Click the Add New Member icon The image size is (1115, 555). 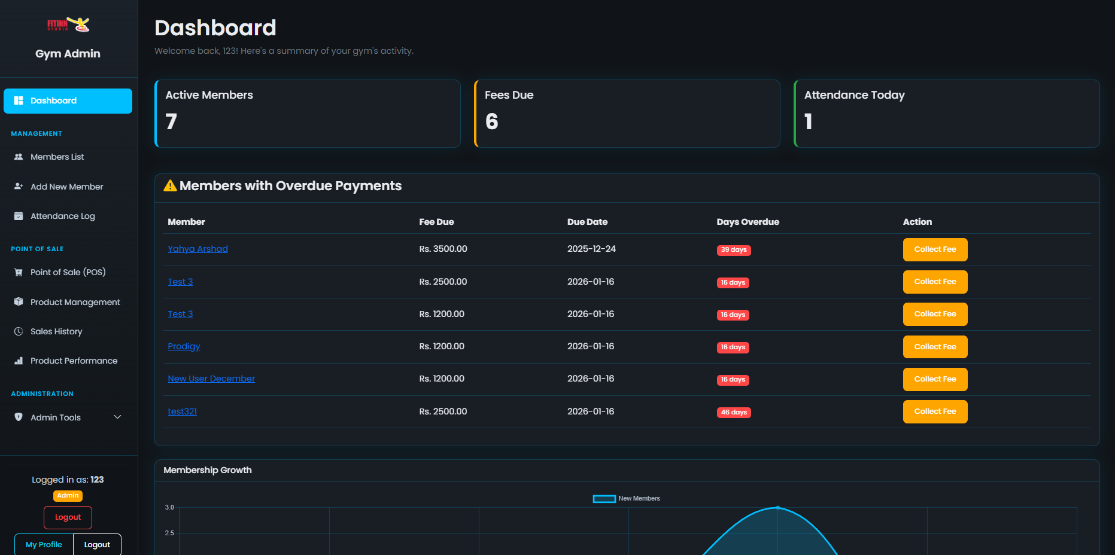(x=18, y=186)
